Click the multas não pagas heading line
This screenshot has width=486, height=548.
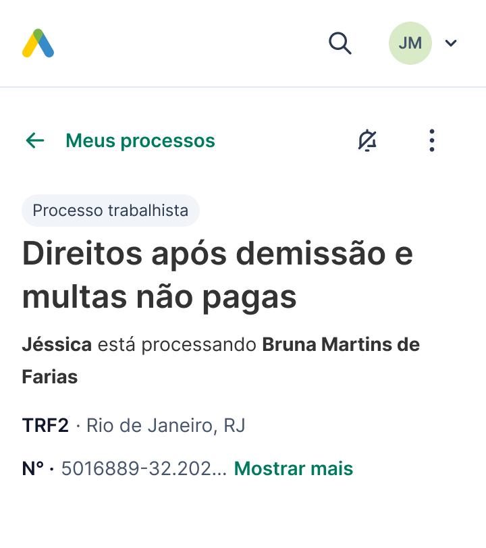tap(159, 298)
